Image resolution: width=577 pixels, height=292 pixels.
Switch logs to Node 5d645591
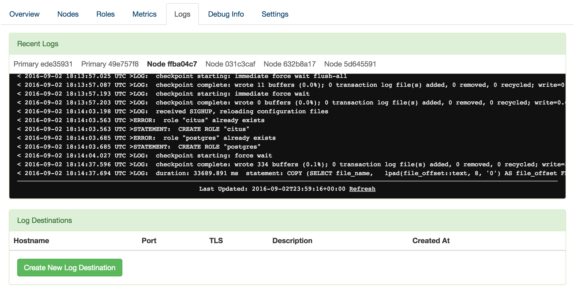pyautogui.click(x=350, y=64)
